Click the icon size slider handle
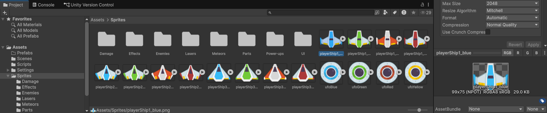 (419, 110)
